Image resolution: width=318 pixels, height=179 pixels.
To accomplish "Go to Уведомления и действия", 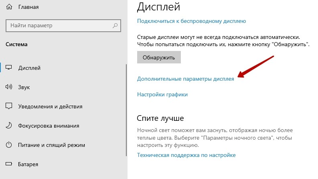I will [x=50, y=106].
